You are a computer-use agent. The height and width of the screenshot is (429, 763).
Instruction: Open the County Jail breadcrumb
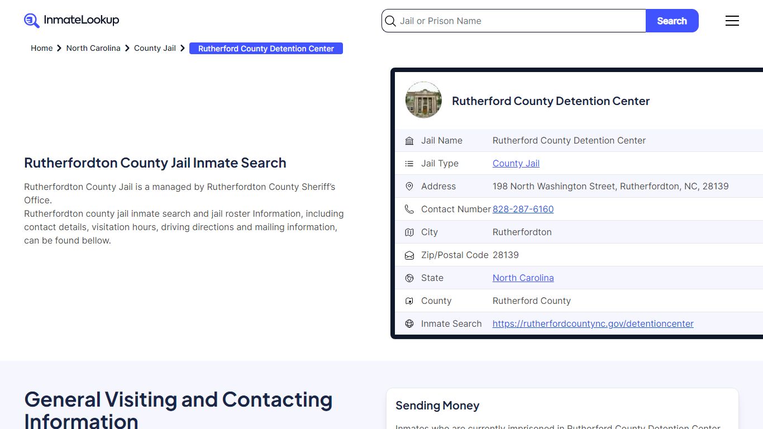click(x=155, y=48)
